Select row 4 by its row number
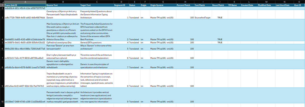 click(x=2, y=30)
